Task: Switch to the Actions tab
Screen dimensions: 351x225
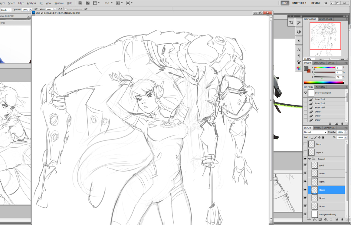Action: click(x=320, y=87)
